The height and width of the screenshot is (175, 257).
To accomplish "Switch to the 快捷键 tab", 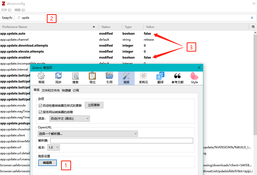I will point(66,90).
